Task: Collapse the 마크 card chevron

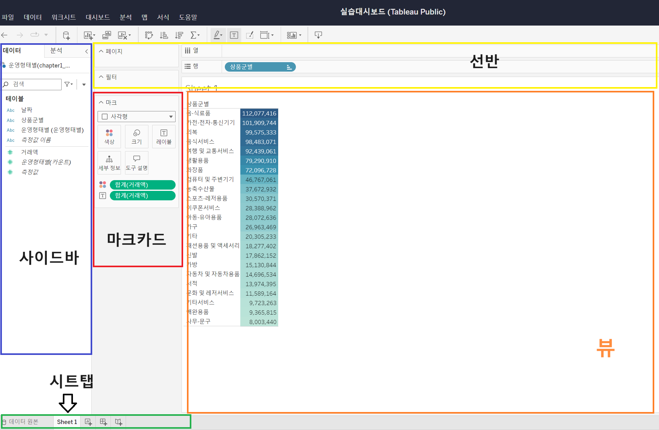Action: (x=101, y=103)
